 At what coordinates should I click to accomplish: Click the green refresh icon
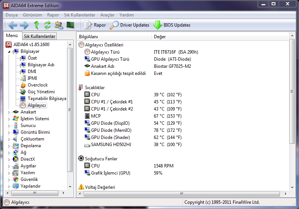click(x=47, y=25)
